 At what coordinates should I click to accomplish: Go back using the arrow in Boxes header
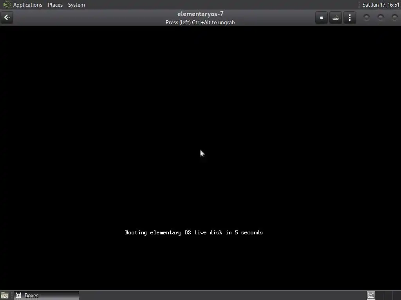(7, 18)
